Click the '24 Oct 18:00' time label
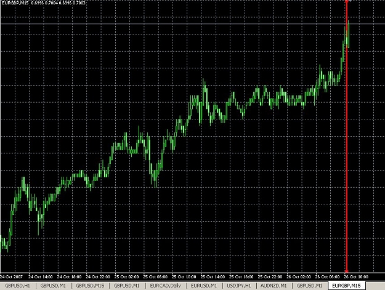 click(69, 276)
